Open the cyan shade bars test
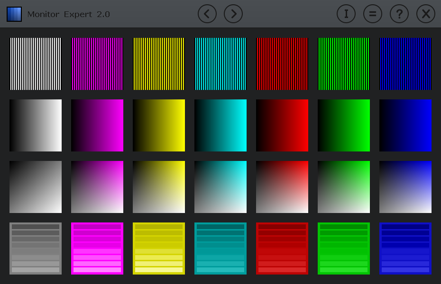The height and width of the screenshot is (284, 441). click(x=220, y=248)
